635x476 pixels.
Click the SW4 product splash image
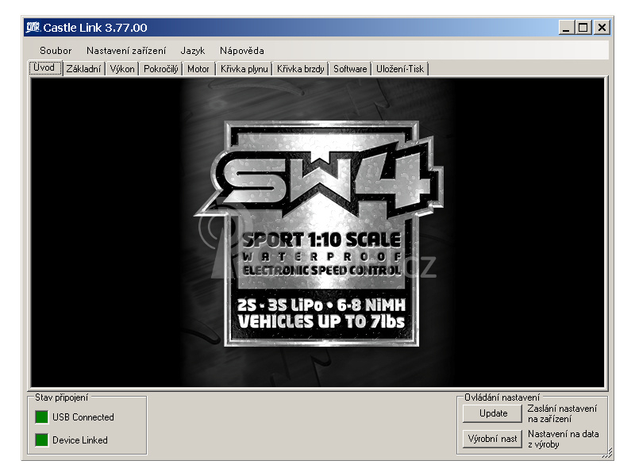pyautogui.click(x=318, y=232)
